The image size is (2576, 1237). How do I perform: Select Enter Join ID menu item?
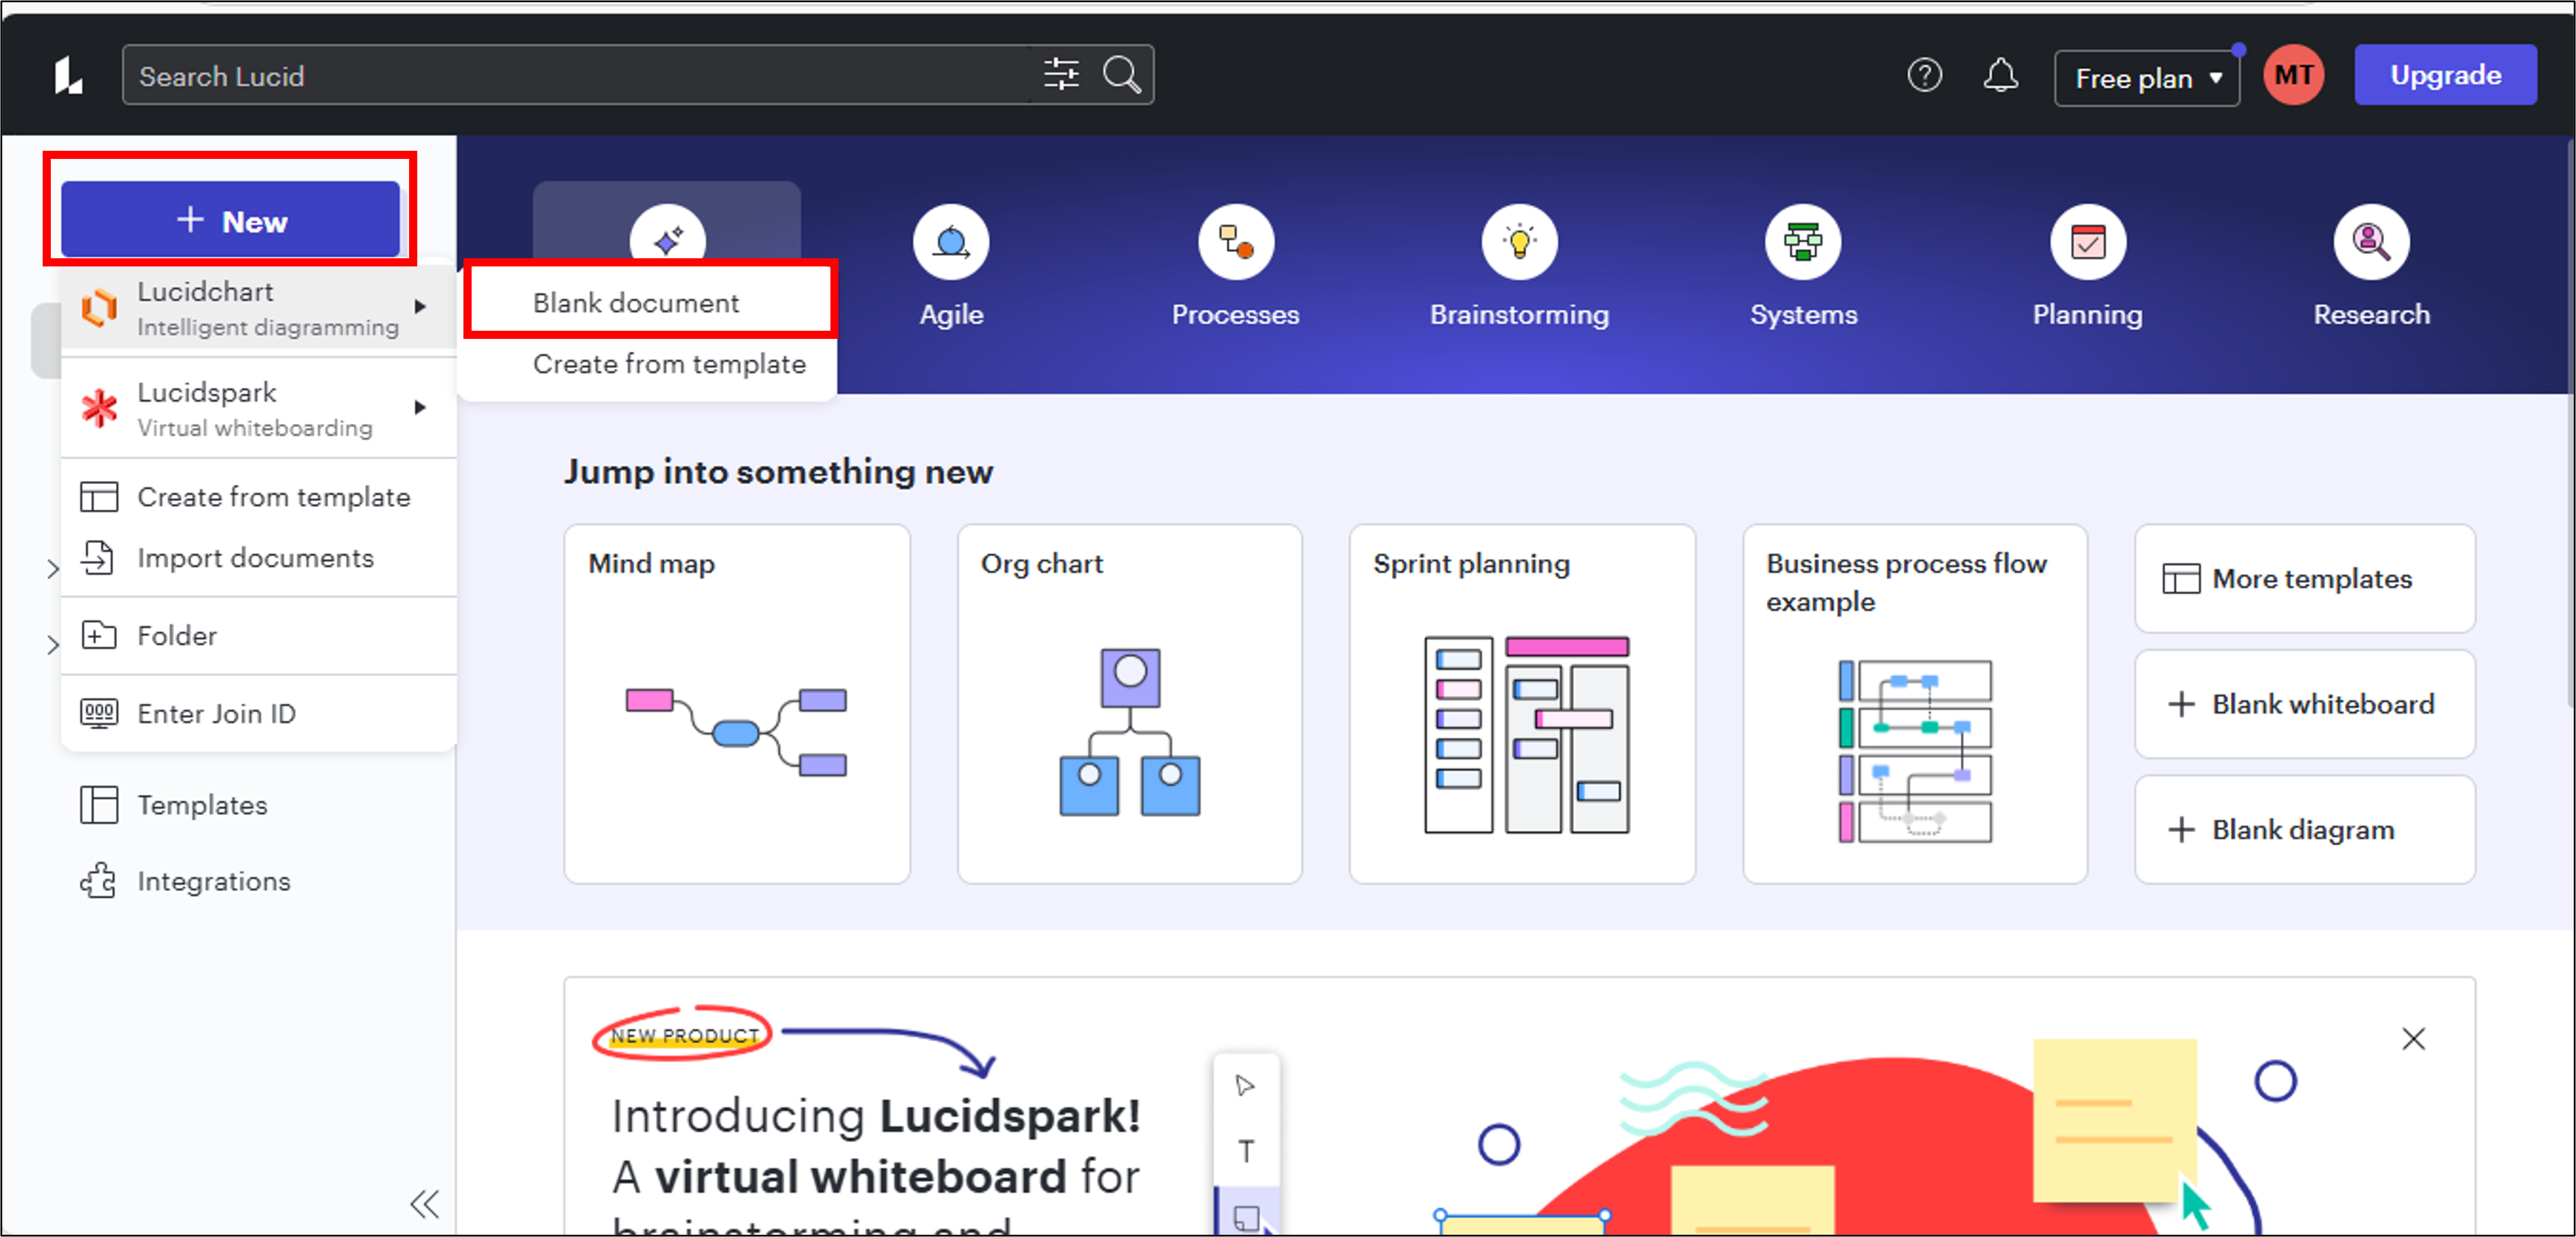click(216, 713)
